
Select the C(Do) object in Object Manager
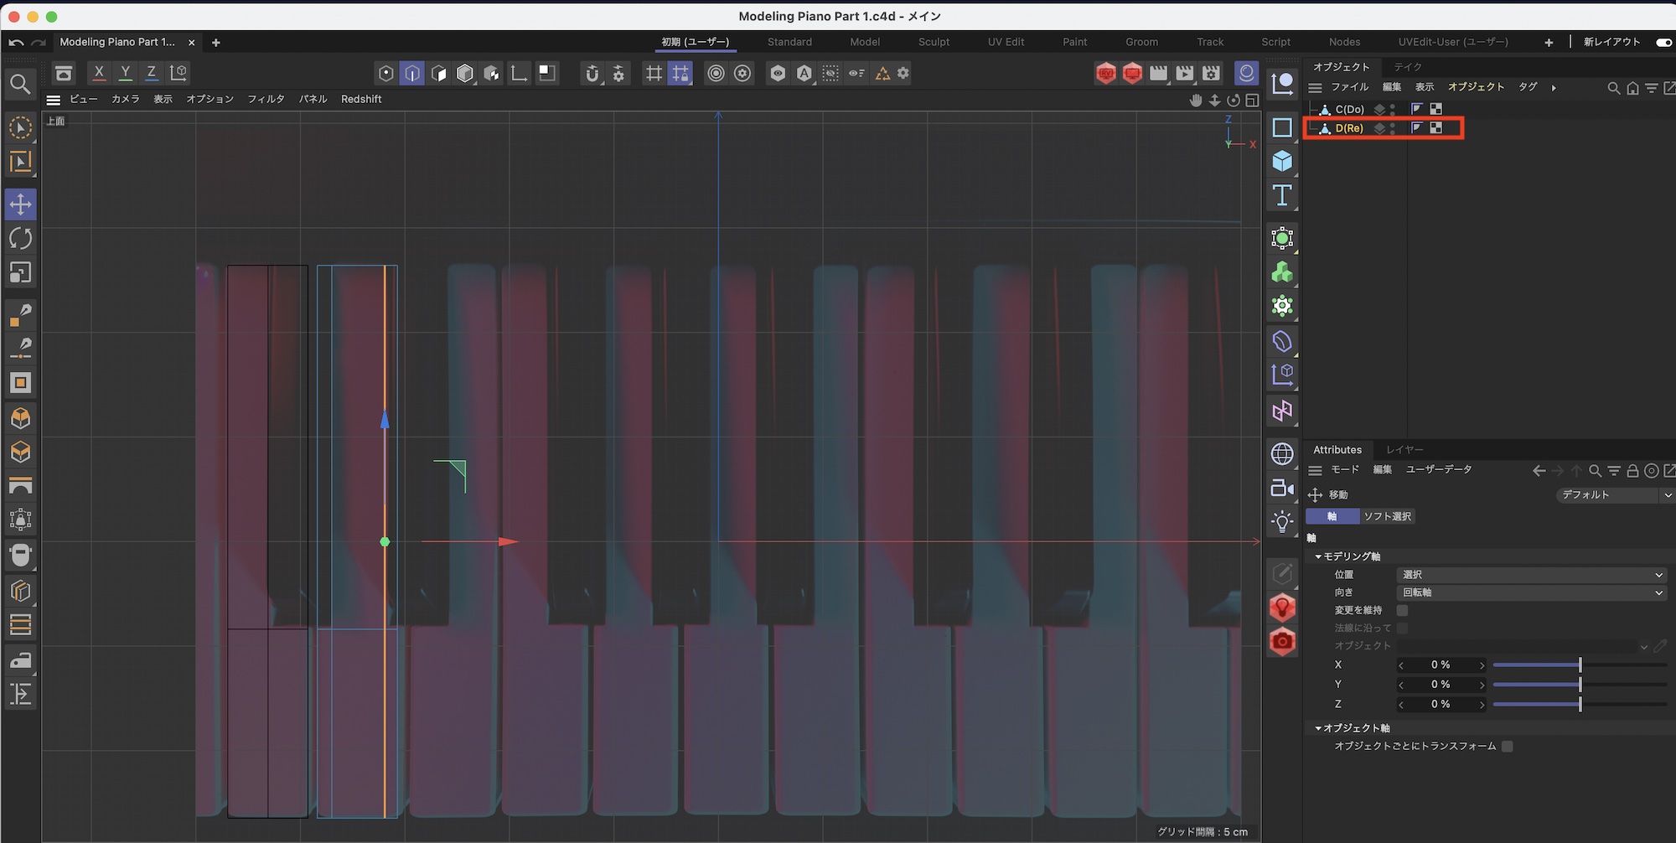(1349, 109)
